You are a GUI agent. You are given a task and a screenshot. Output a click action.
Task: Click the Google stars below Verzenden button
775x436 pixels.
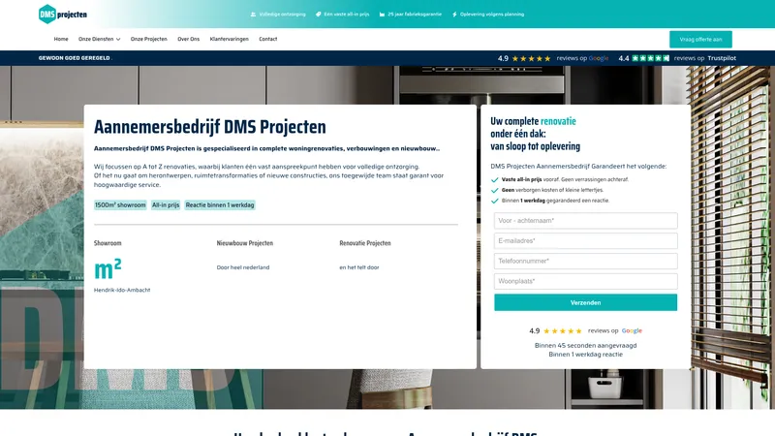point(563,331)
